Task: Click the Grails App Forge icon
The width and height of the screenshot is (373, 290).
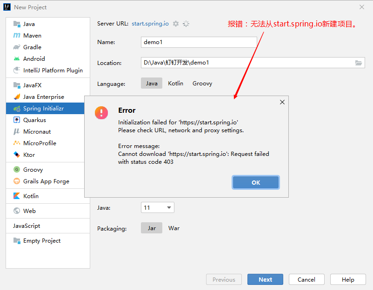Action: (17, 181)
